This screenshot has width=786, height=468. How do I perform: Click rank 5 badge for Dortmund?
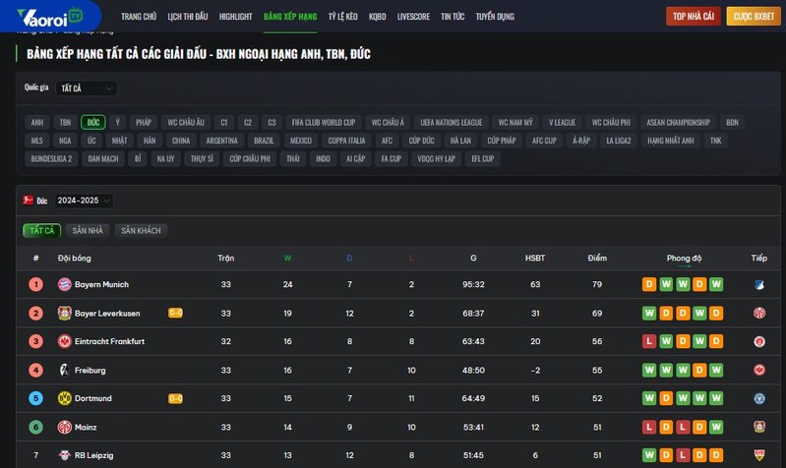(x=35, y=398)
